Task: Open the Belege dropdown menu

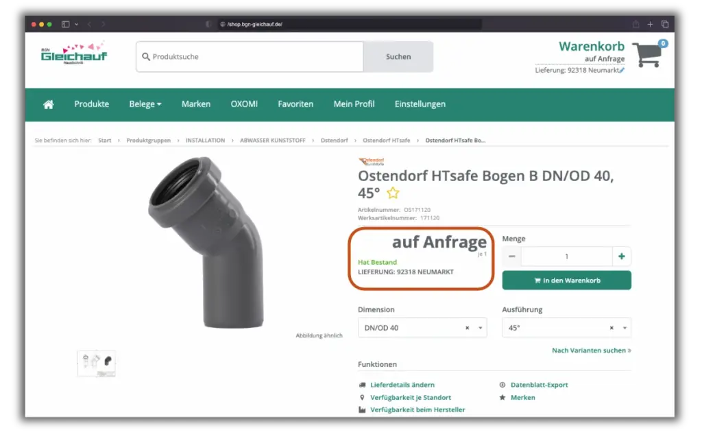Action: (x=145, y=104)
